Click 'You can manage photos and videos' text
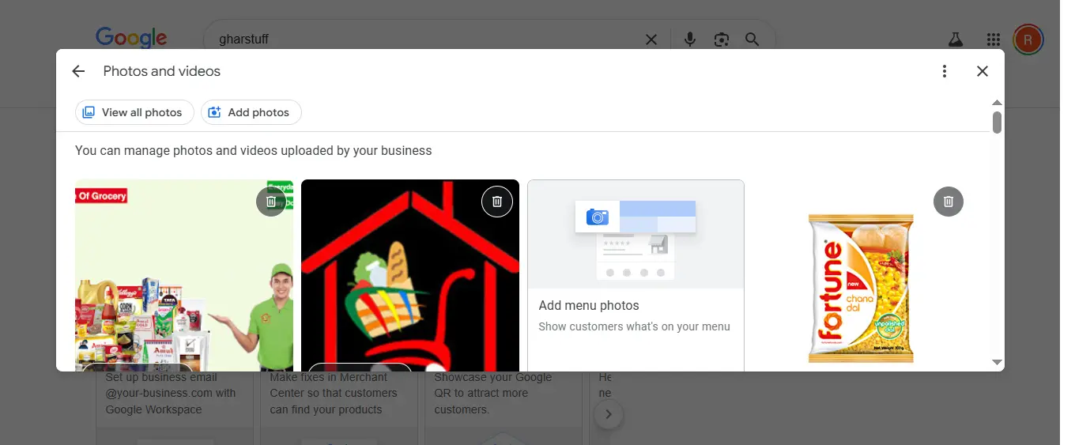 click(253, 150)
